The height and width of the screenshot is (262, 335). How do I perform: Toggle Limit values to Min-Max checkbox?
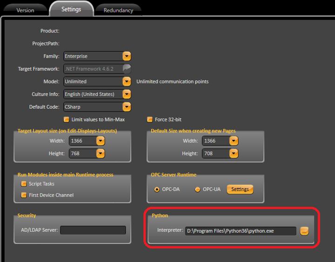click(67, 119)
